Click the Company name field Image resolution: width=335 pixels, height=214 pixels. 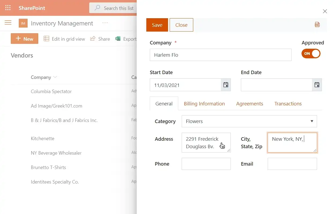pyautogui.click(x=221, y=55)
